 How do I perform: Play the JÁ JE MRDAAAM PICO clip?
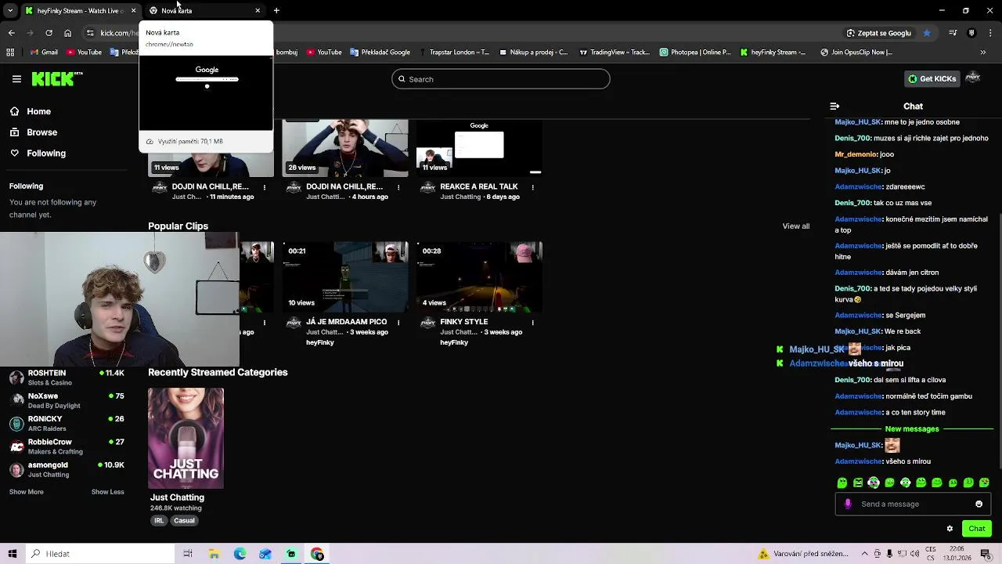(x=345, y=277)
